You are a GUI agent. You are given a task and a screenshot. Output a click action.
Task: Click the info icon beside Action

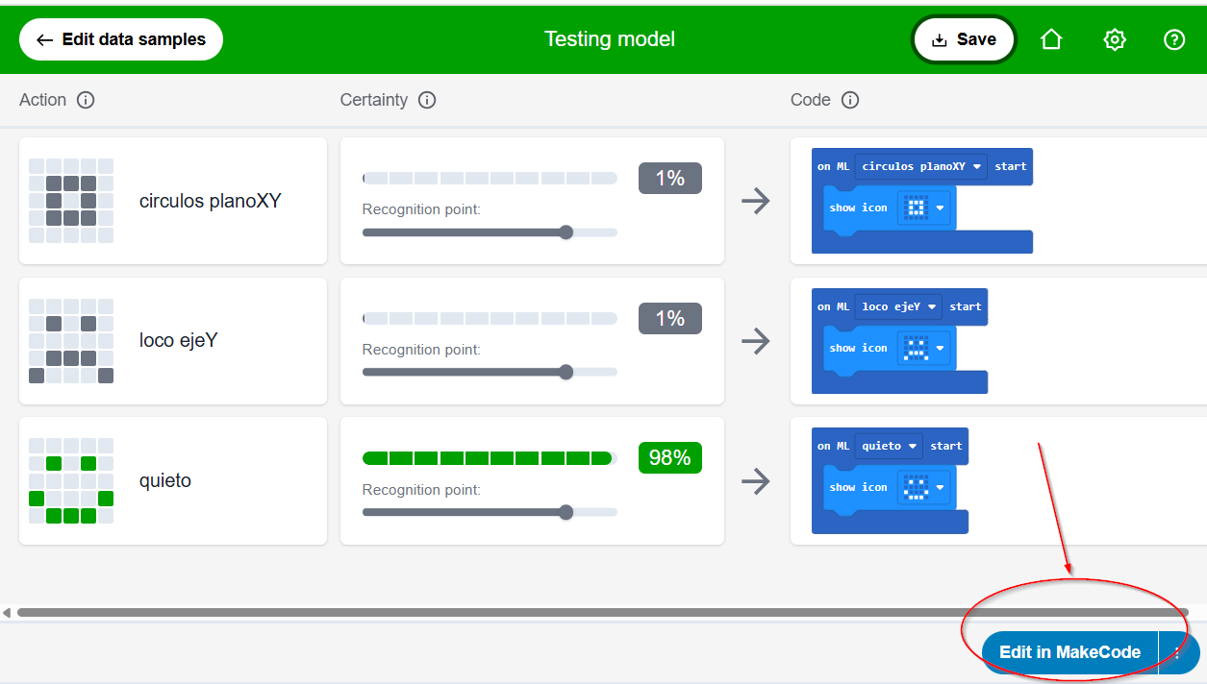point(86,100)
